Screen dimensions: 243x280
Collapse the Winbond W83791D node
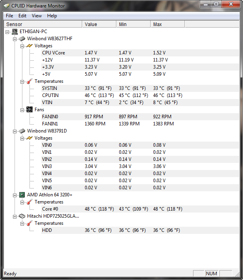click(15, 131)
